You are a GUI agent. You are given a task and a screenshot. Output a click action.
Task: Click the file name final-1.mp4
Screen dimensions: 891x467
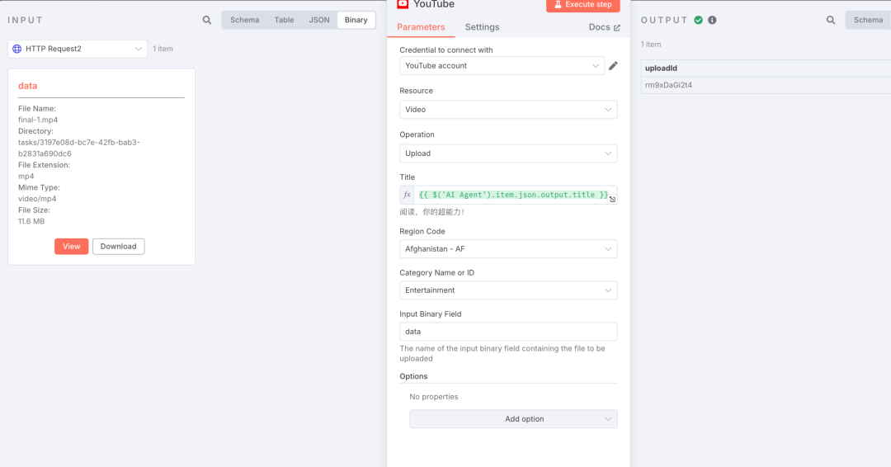pos(38,120)
